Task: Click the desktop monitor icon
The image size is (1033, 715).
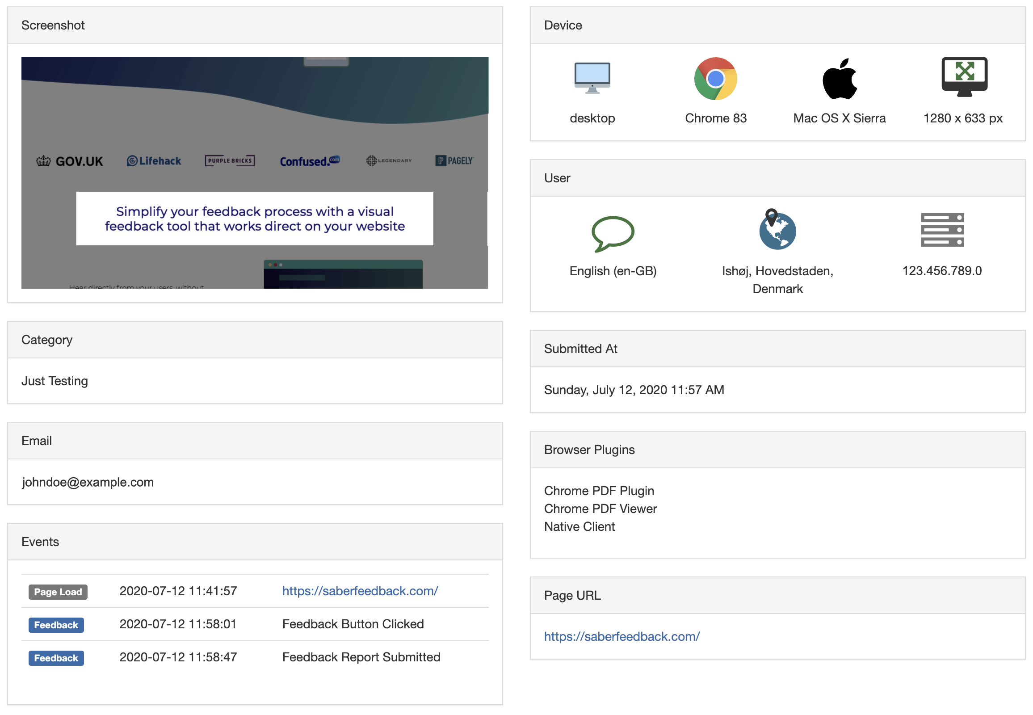Action: coord(592,78)
